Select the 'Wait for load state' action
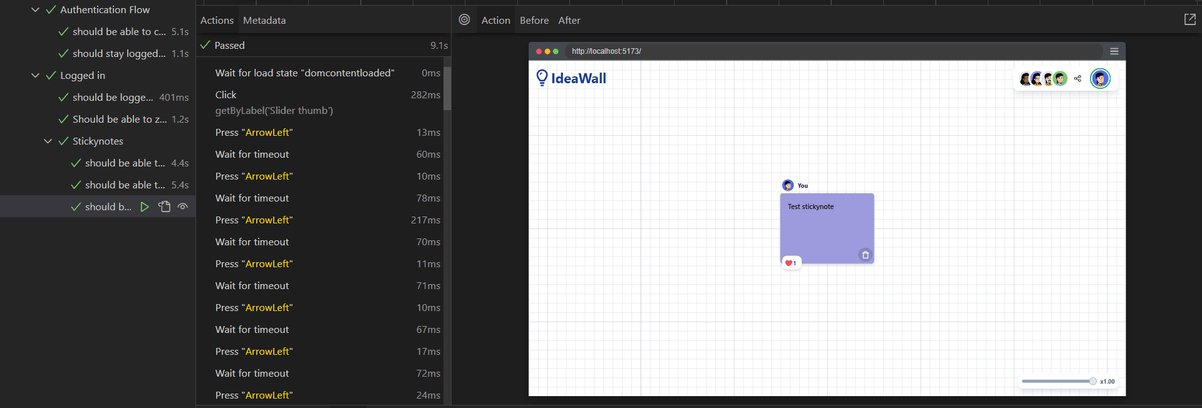 click(x=305, y=73)
